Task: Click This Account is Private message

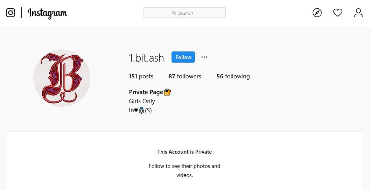Action: click(x=184, y=152)
